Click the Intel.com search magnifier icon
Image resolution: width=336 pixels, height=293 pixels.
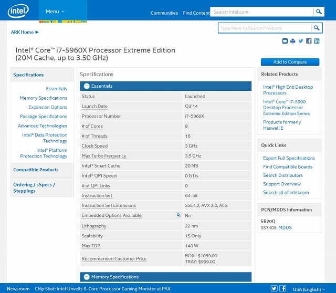[x=319, y=12]
